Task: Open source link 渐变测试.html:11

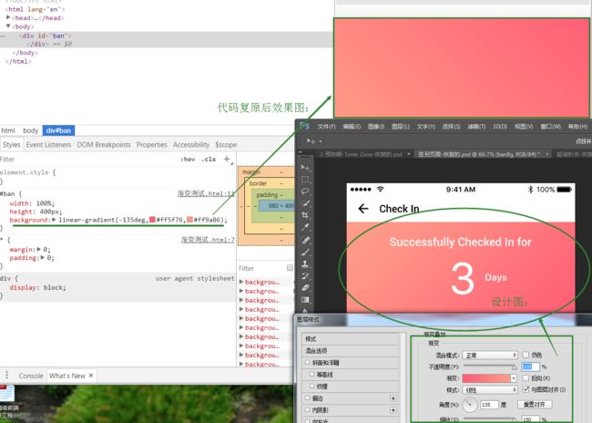Action: [206, 193]
